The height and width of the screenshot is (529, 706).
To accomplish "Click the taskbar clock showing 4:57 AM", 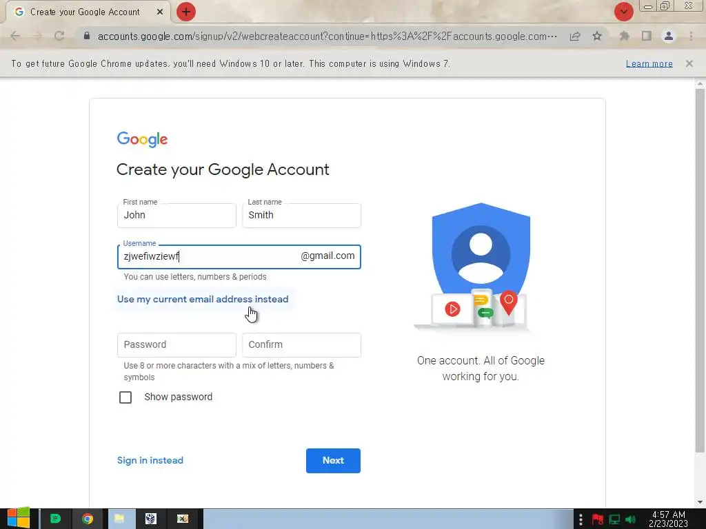I will [669, 519].
